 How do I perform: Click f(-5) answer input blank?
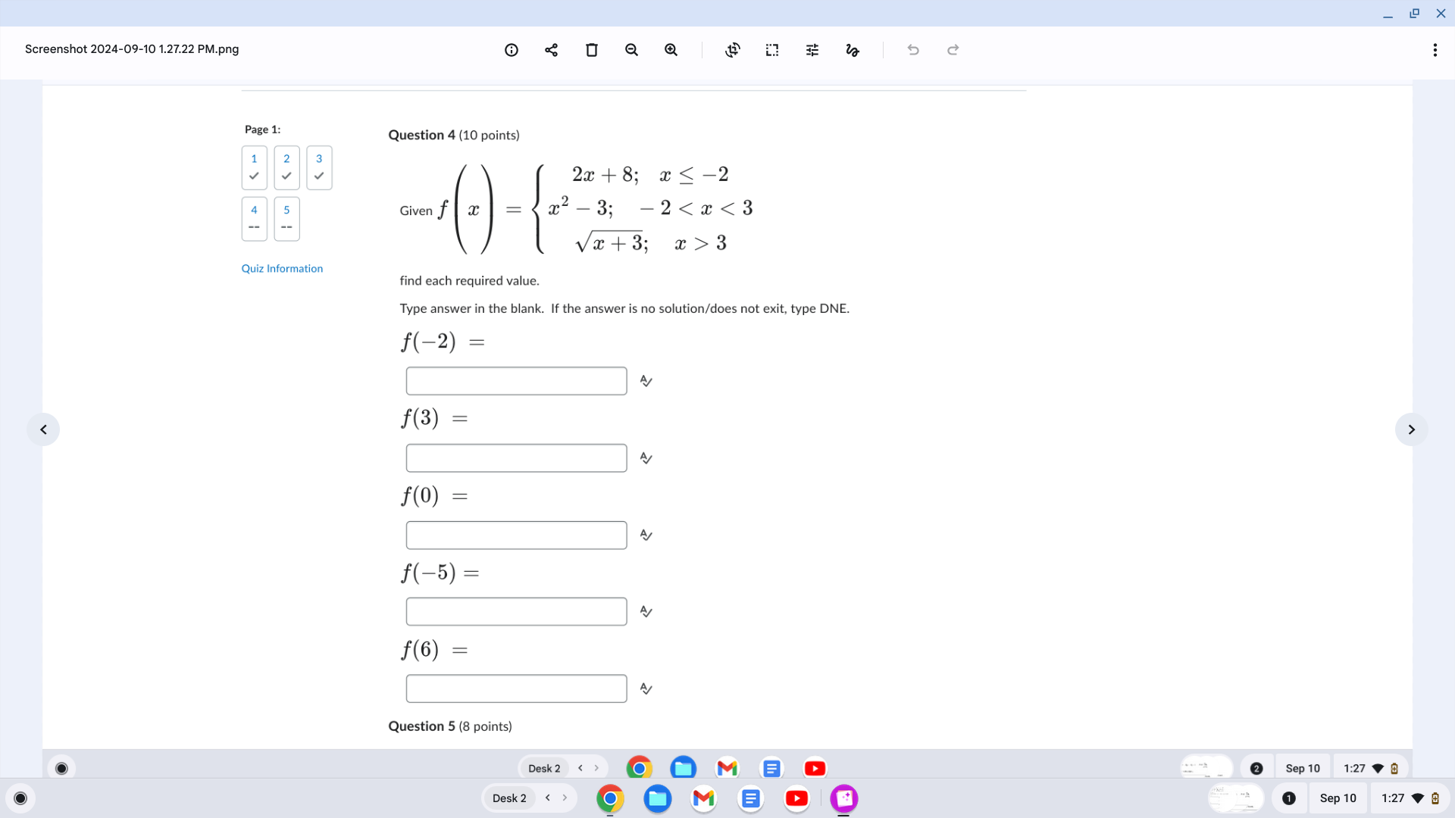[x=515, y=611]
